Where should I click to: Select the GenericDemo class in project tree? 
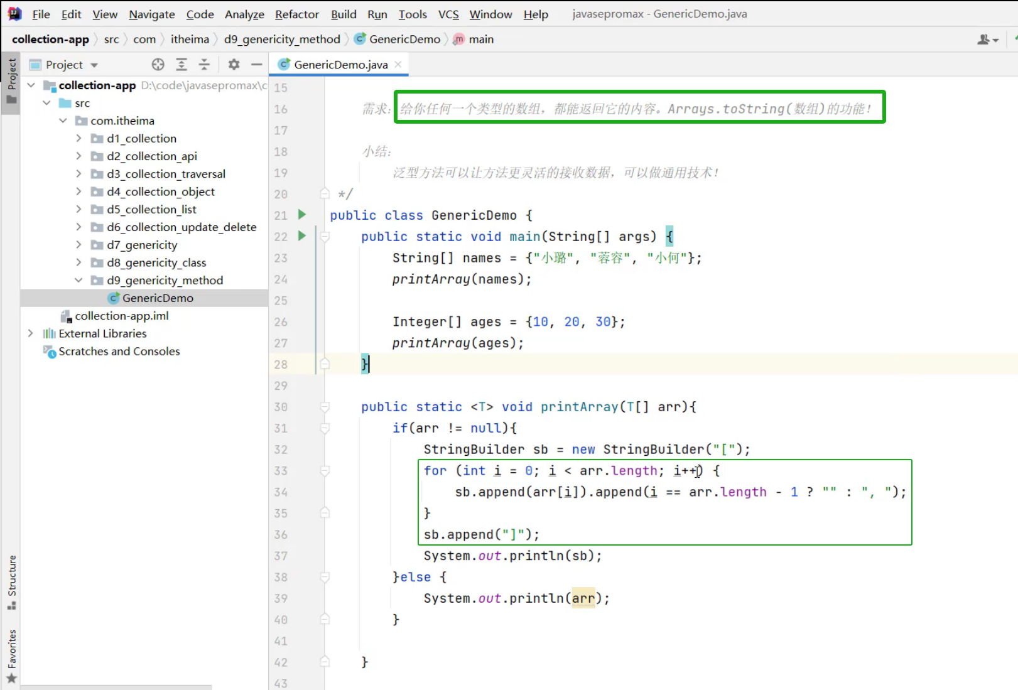[x=145, y=298]
